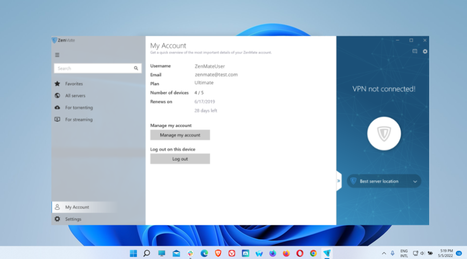Click the microphone tray icon
Screen dimensions: 467x259
click(393, 253)
